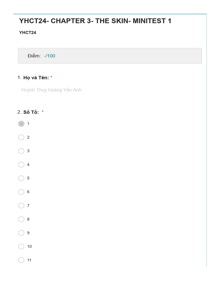This screenshot has height=293, width=220.
Task: Click the minitest form title heading
Action: tap(95, 21)
